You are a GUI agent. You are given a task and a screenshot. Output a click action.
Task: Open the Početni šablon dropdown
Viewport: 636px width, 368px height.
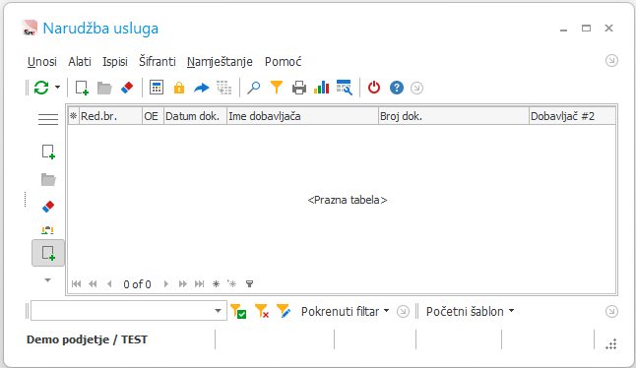(470, 311)
